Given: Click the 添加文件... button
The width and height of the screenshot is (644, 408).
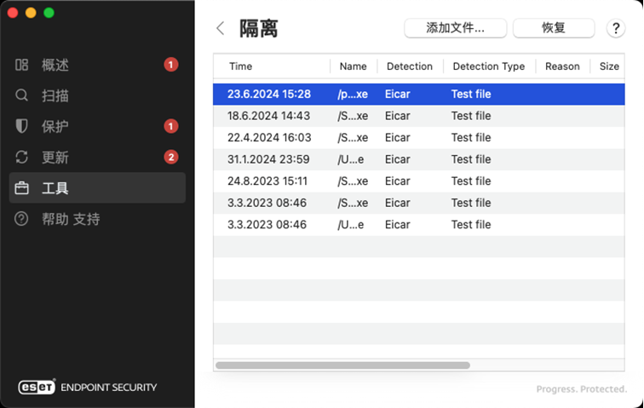Looking at the screenshot, I should [455, 28].
